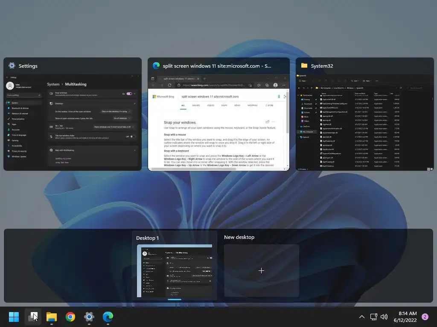Expand the Snap windows chevron in Settings

click(x=135, y=94)
